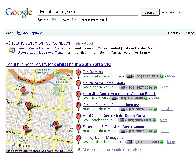Click www.bondst.com.au URL text

coord(99,120)
